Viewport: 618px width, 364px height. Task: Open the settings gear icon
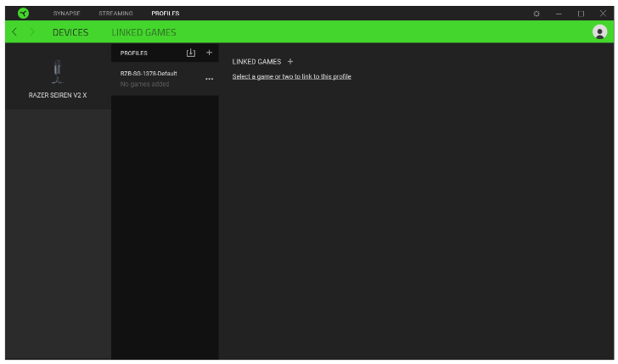[x=537, y=14]
